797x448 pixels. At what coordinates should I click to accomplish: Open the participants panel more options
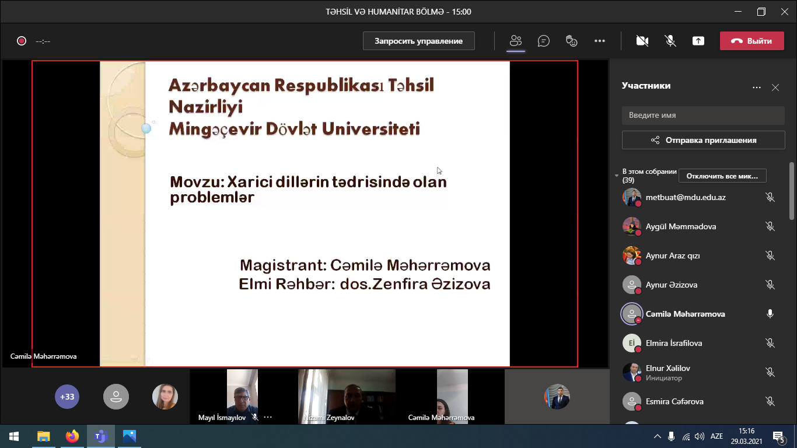tap(757, 87)
